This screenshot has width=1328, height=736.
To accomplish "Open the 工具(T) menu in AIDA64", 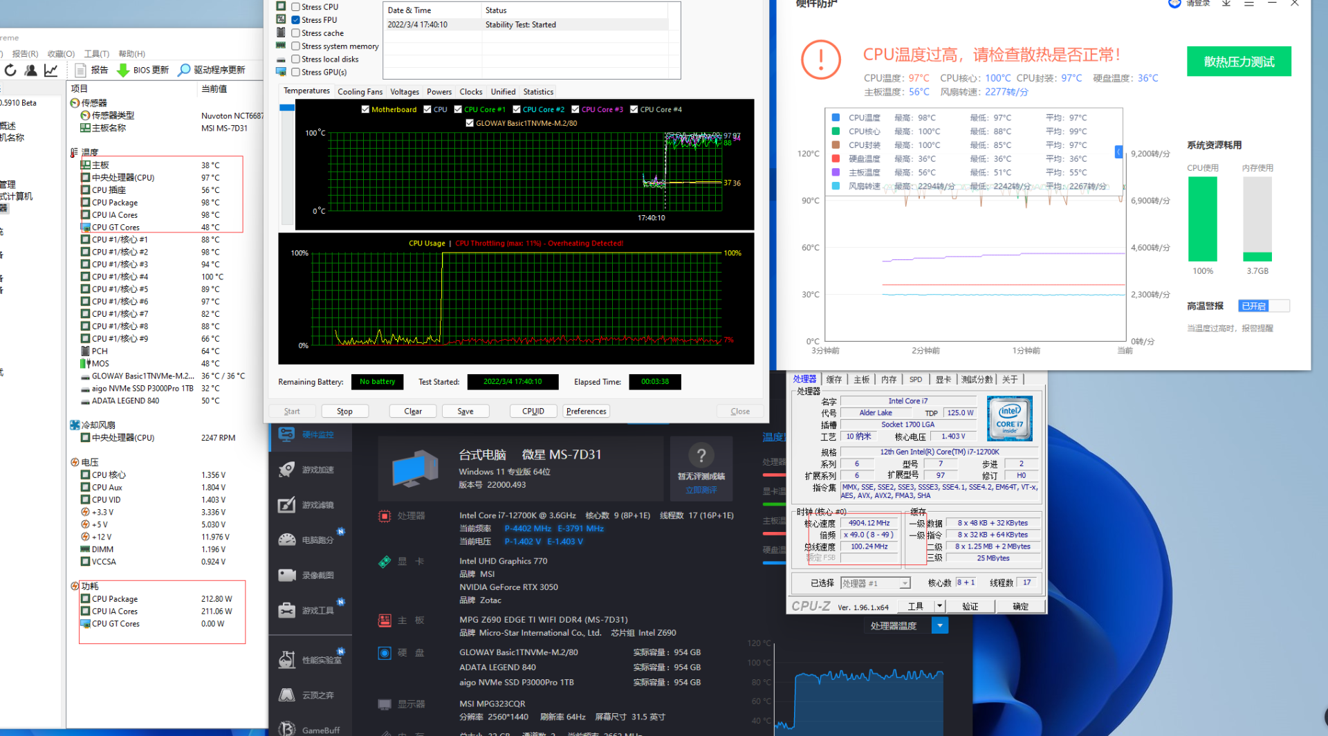I will point(97,54).
